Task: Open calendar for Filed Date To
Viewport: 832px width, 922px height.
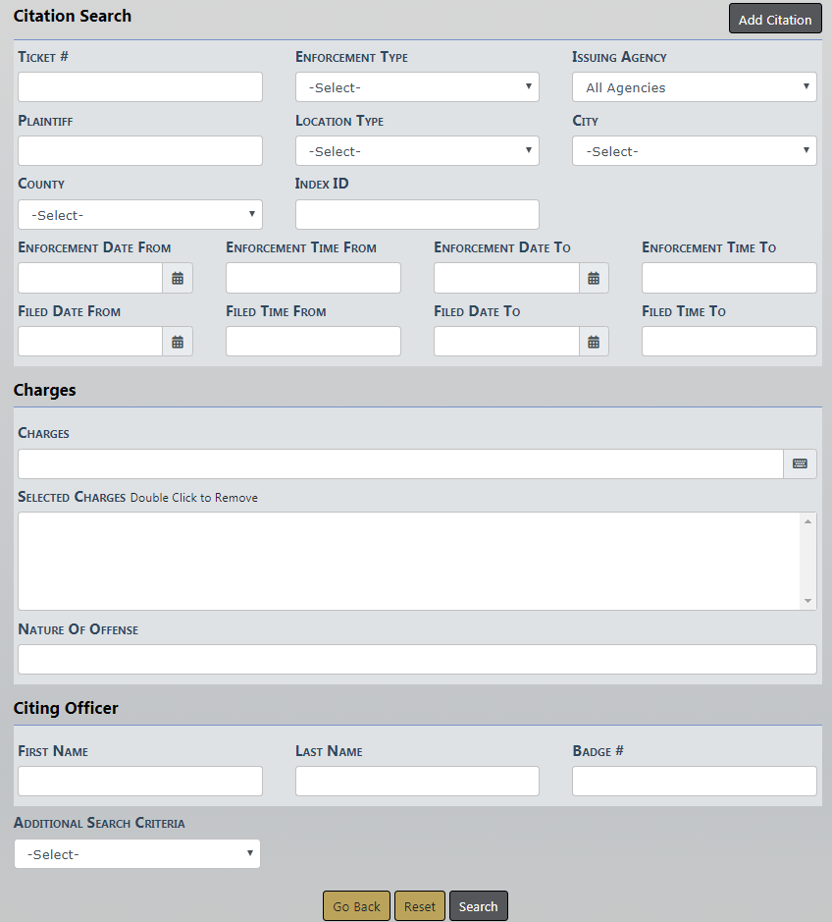Action: [x=594, y=342]
